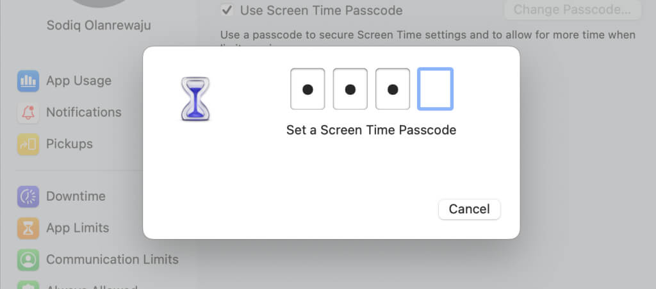Click the first passcode digit box
The height and width of the screenshot is (289, 656).
click(307, 89)
